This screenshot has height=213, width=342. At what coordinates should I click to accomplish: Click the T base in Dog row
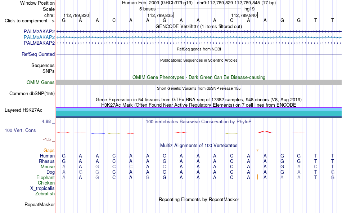click(316, 172)
